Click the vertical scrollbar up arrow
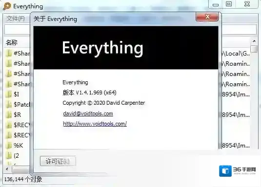The height and width of the screenshot is (187, 261). click(x=254, y=41)
